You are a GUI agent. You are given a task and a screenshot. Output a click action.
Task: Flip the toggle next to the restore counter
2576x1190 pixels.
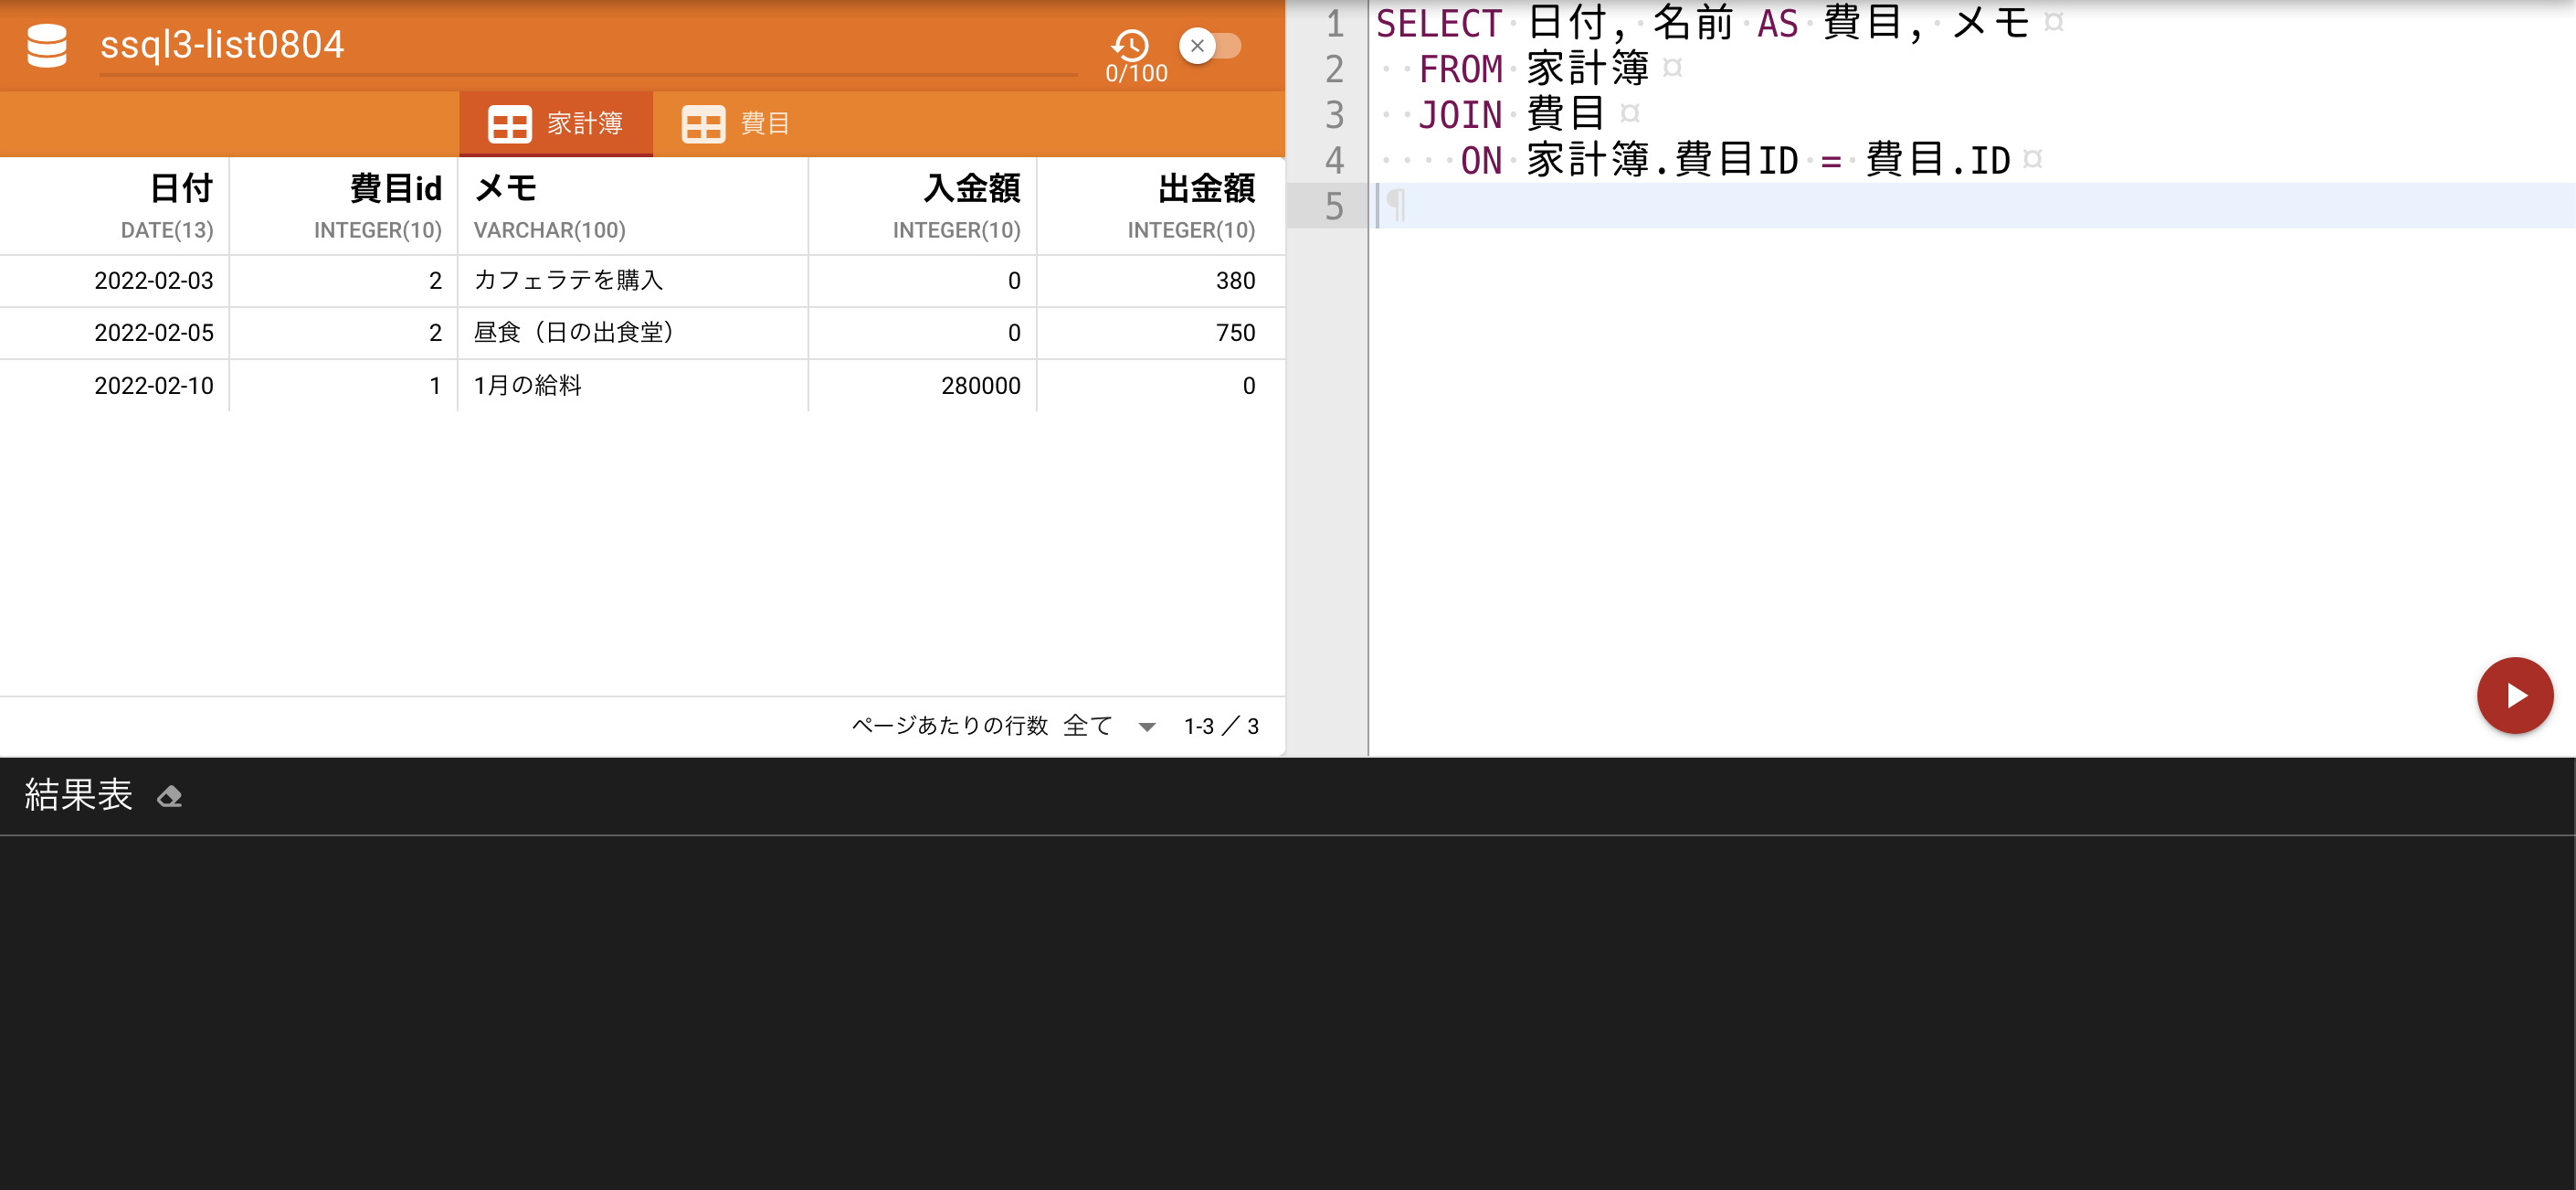(x=1215, y=45)
